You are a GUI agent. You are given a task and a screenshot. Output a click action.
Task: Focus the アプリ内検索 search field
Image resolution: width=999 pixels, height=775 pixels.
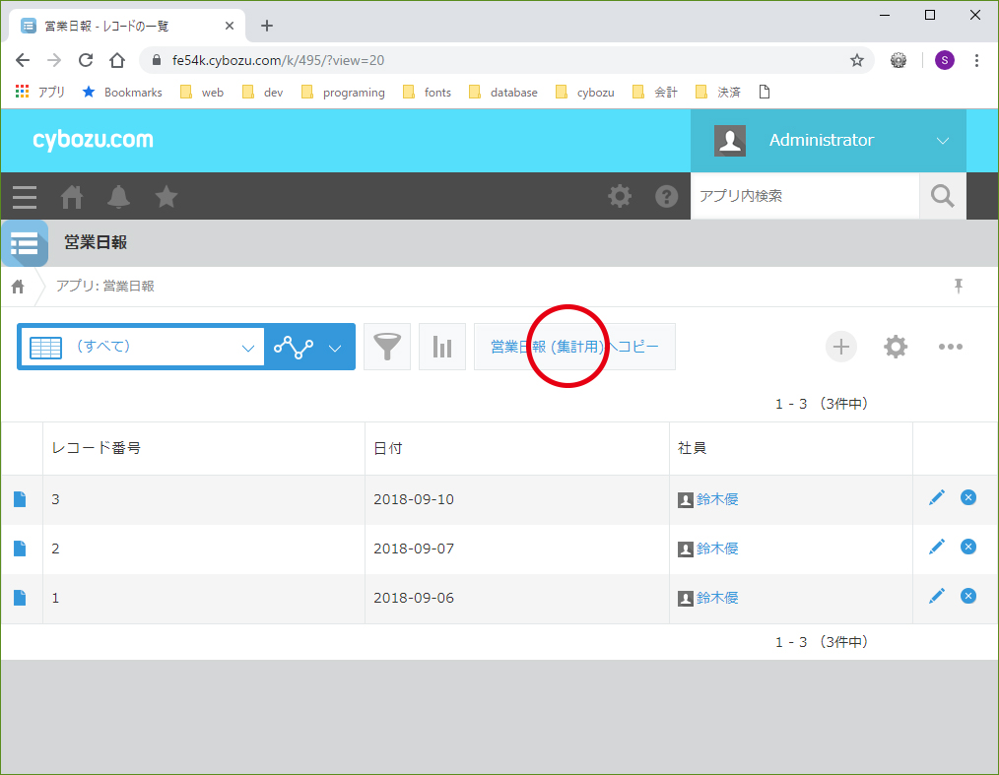[805, 196]
